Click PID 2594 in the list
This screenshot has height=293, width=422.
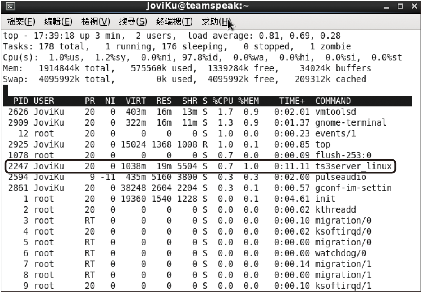[x=19, y=177]
